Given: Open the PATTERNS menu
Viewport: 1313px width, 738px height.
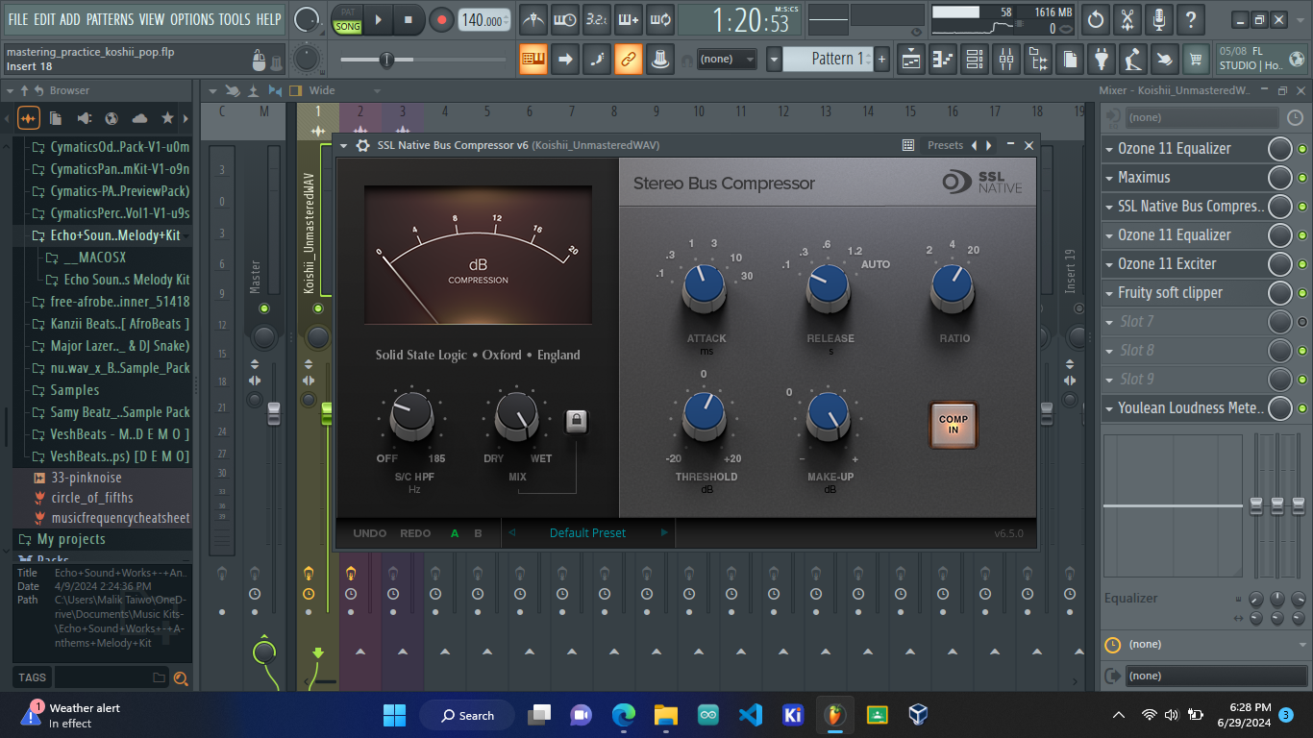Looking at the screenshot, I should point(110,19).
